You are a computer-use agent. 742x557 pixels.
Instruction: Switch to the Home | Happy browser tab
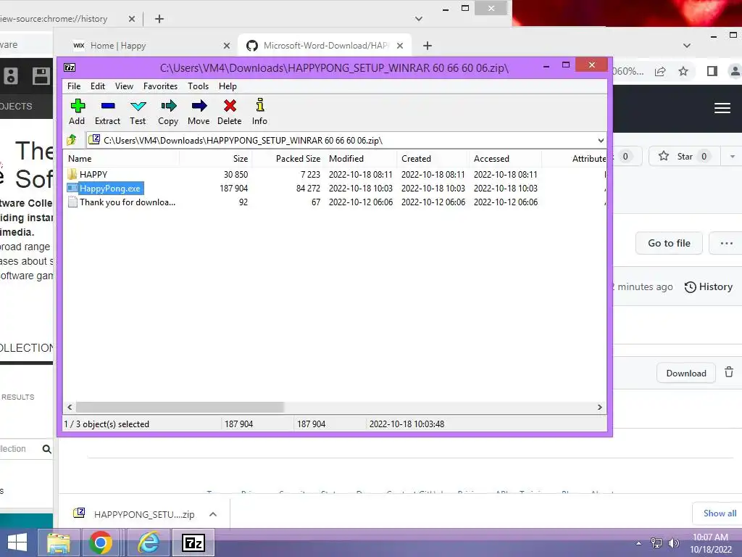click(x=147, y=46)
